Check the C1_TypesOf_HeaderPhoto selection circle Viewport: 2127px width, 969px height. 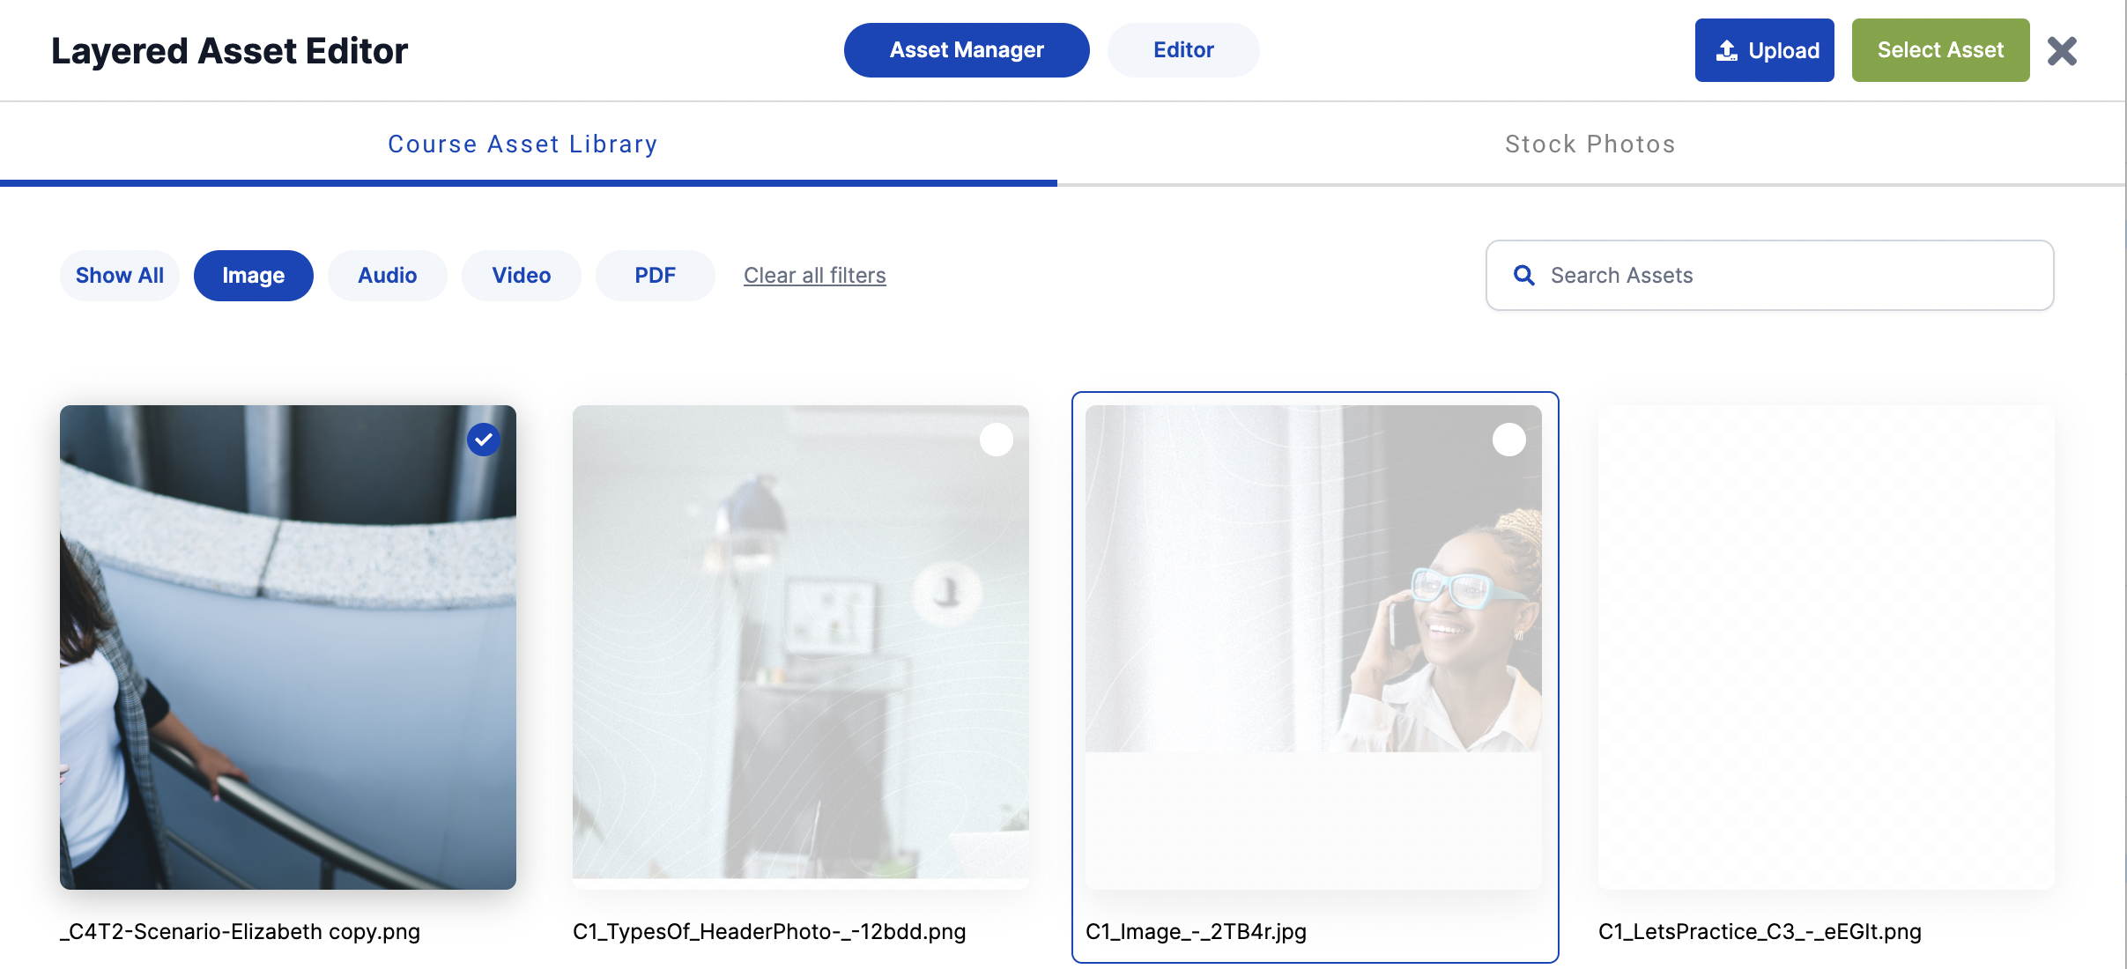pos(997,440)
